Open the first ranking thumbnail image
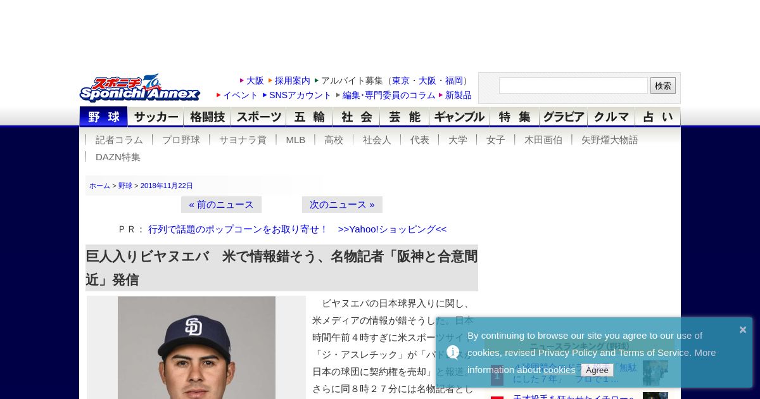This screenshot has width=760, height=399. [x=655, y=373]
